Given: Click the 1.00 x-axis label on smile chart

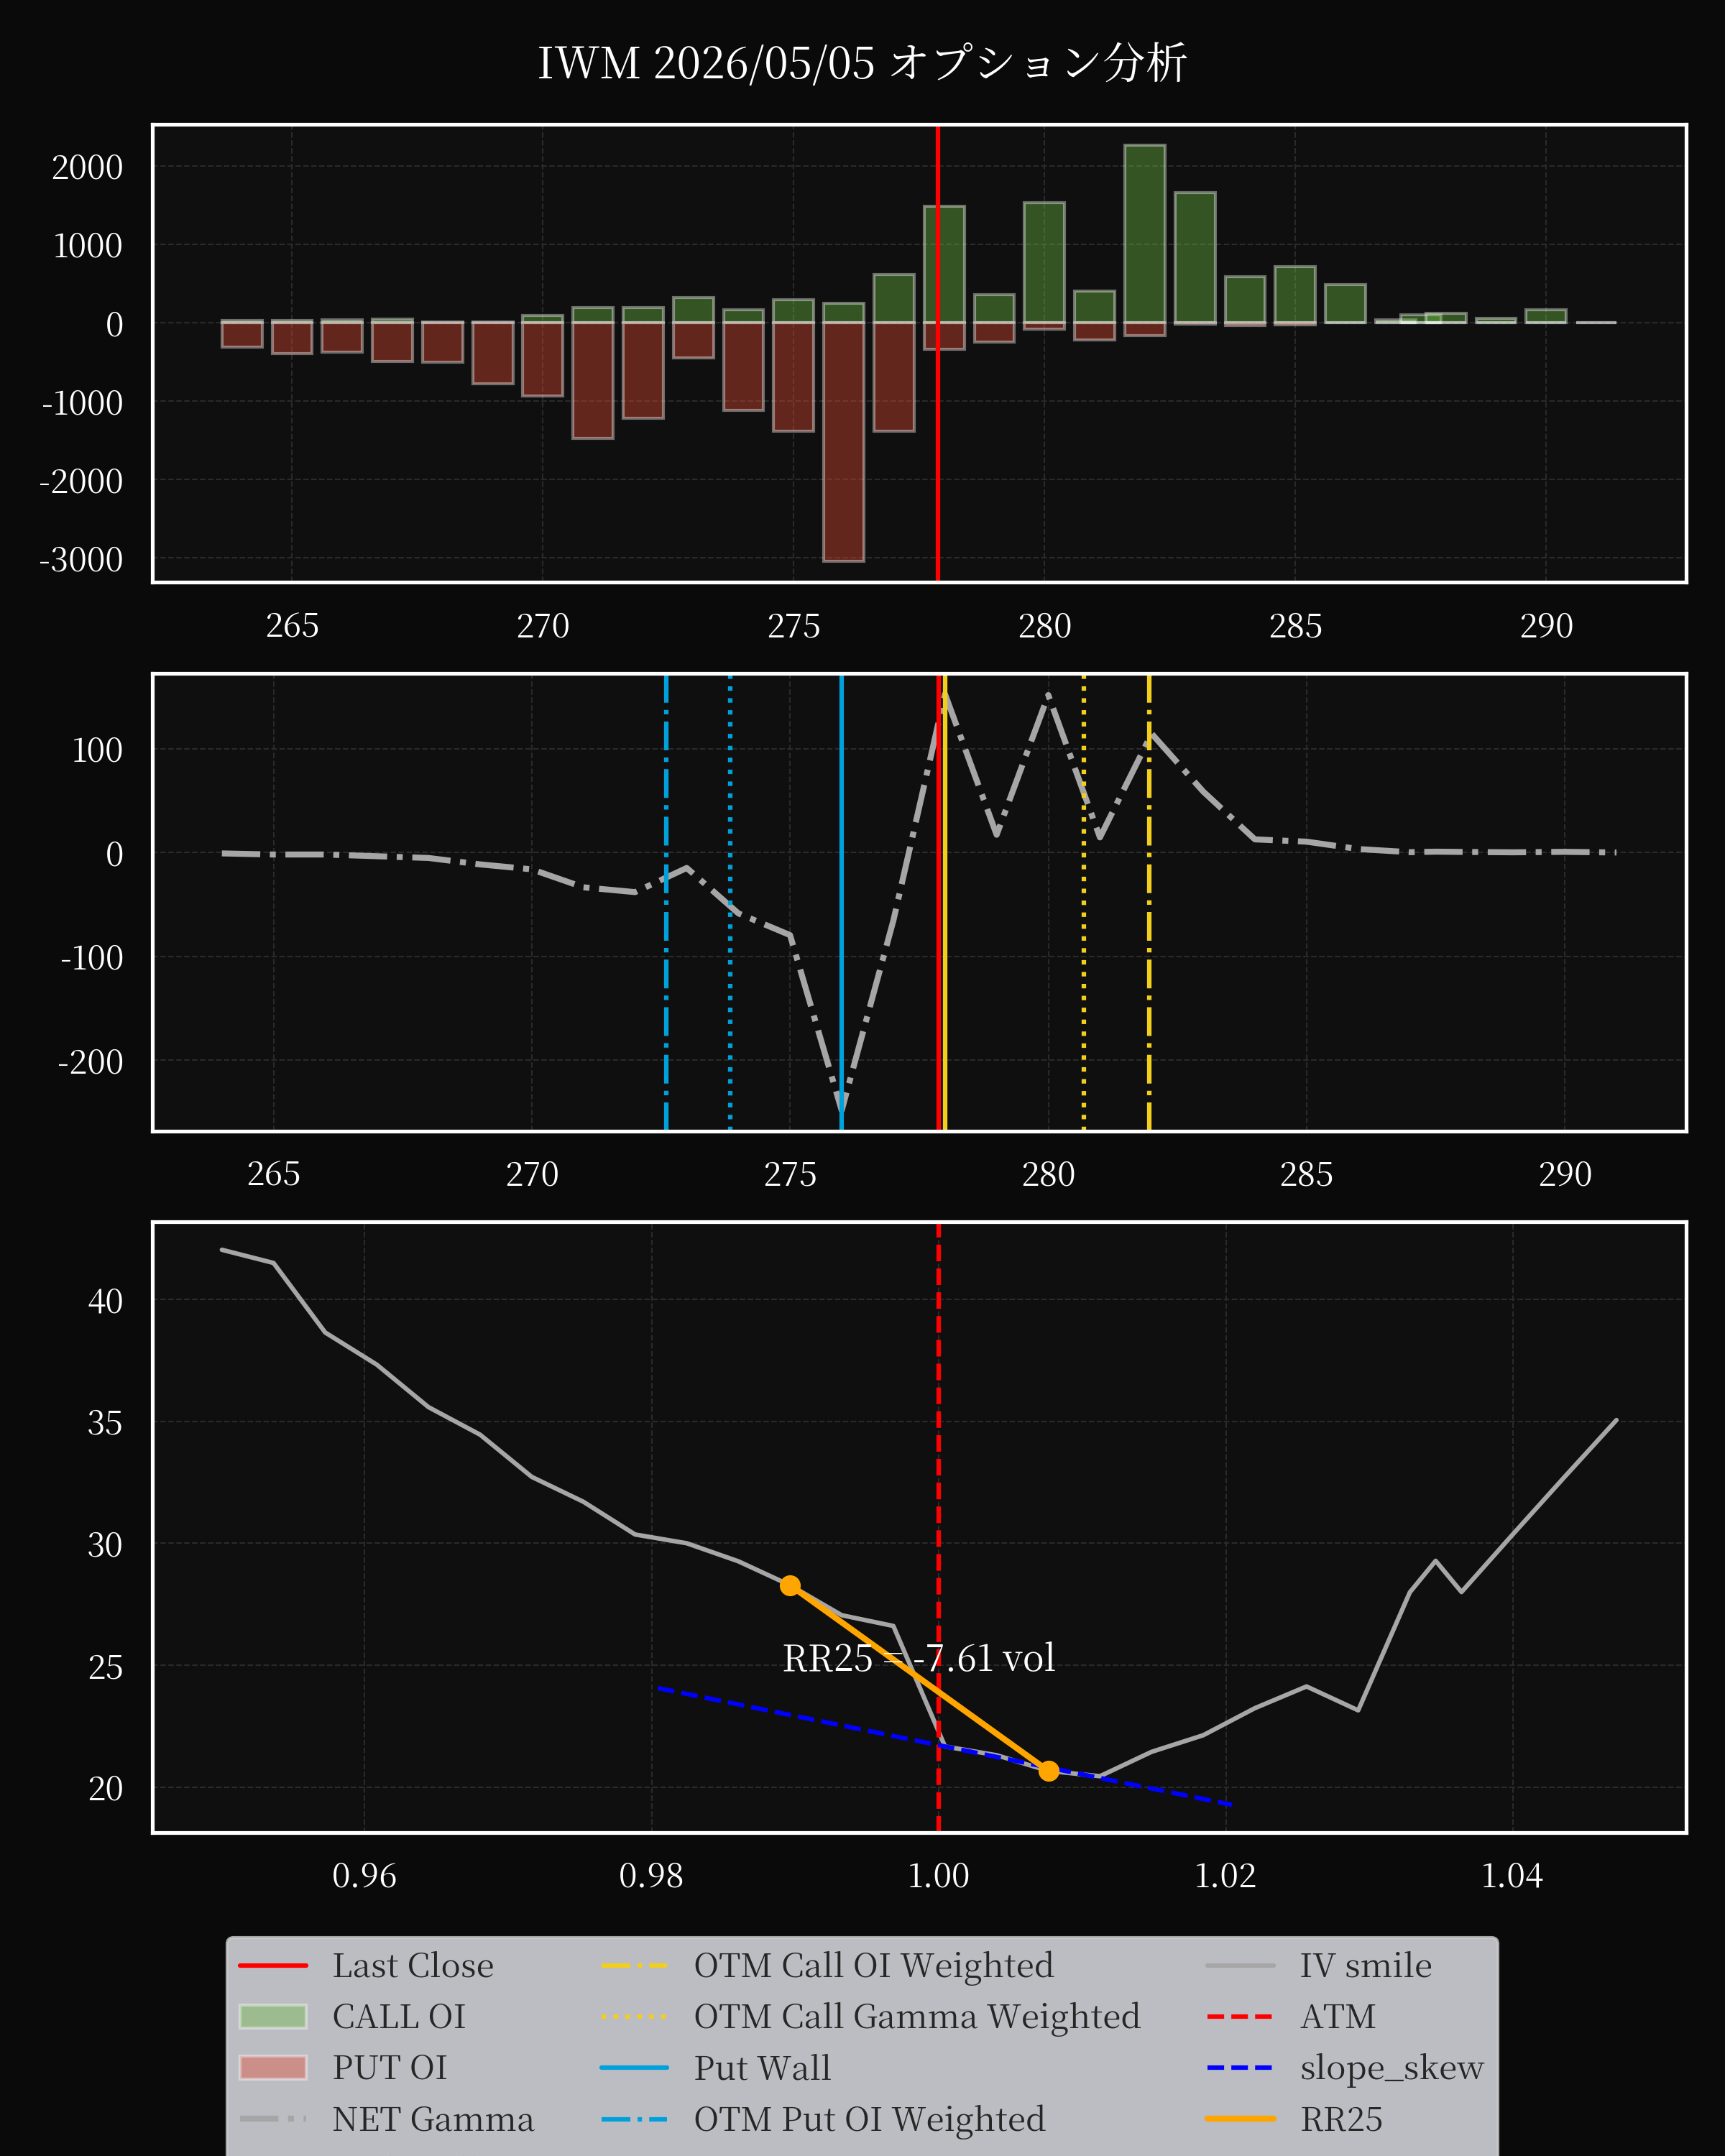Looking at the screenshot, I should 938,1875.
